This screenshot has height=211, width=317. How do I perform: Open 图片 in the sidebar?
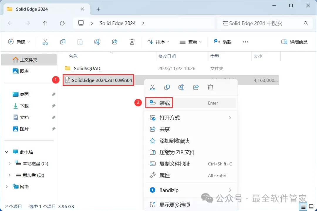(x=29, y=129)
